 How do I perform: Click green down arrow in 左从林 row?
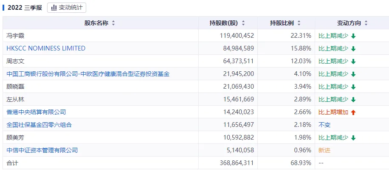coord(353,100)
